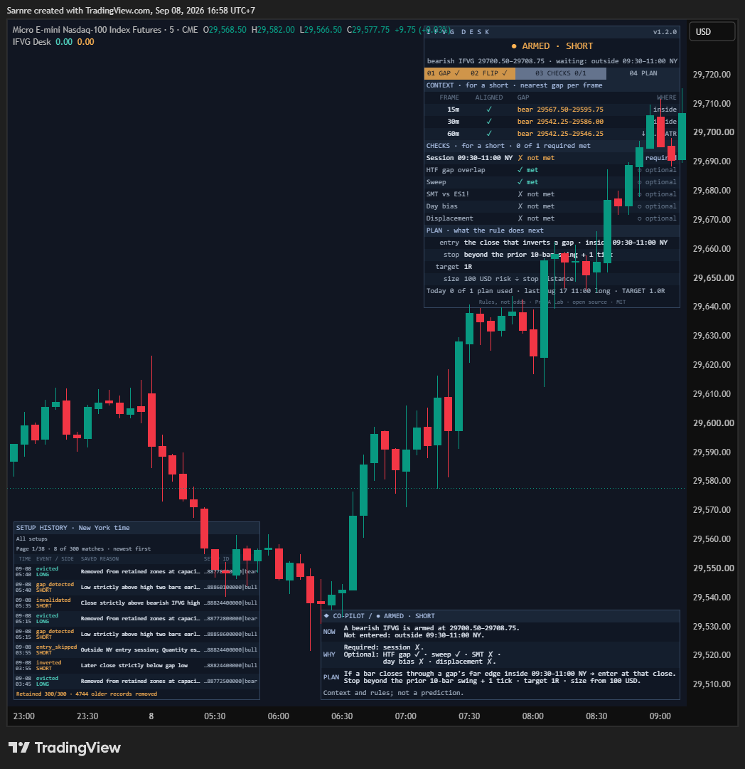Click the 'SAVED REASON' column header
The image size is (745, 769).
pos(100,559)
